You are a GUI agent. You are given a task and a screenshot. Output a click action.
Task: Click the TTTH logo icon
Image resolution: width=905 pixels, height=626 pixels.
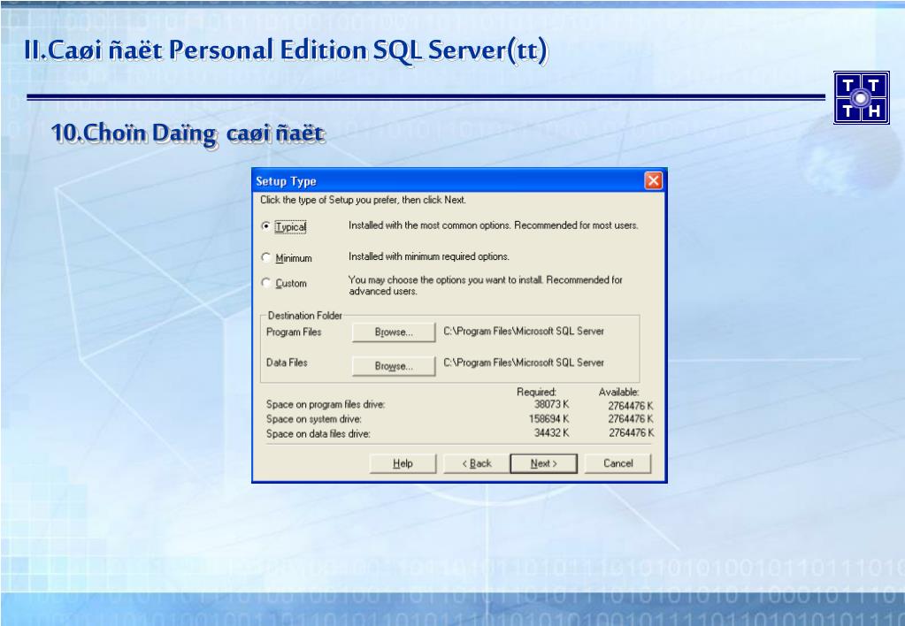coord(861,97)
